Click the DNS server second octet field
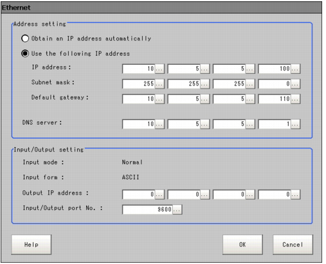The image size is (326, 264). (184, 124)
